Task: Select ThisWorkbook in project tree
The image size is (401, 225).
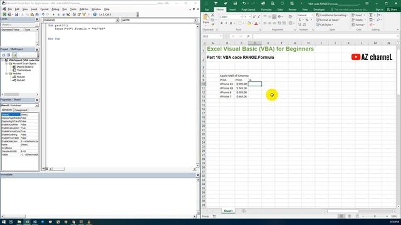Action: (x=24, y=70)
